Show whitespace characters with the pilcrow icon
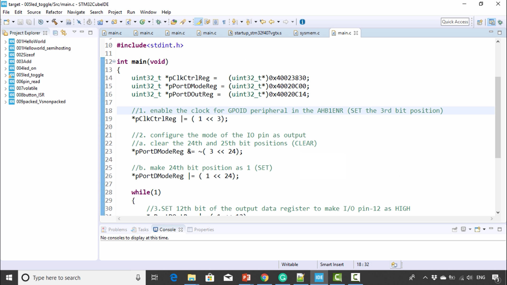Image resolution: width=507 pixels, height=285 pixels. [224, 22]
